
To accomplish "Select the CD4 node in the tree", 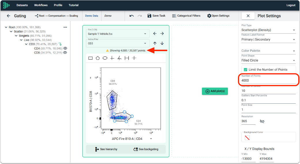I will (x=48, y=48).
